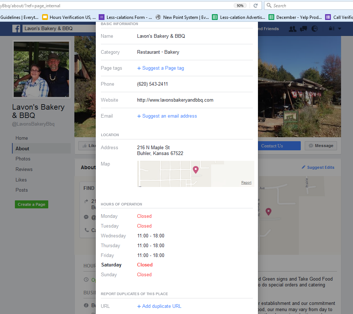Screen dimensions: 353x314
Task: Click the Lavon's Bakery & BBQ page title
Action: tap(38, 111)
